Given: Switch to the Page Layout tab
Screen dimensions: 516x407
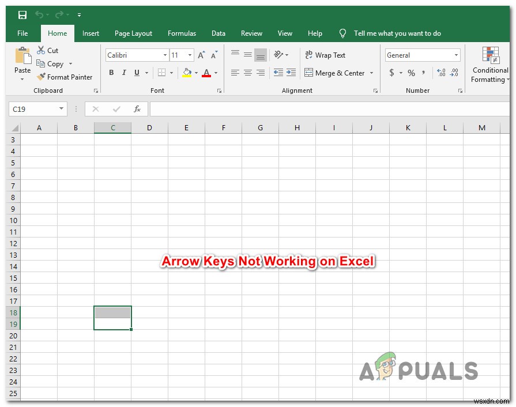Looking at the screenshot, I should point(133,33).
